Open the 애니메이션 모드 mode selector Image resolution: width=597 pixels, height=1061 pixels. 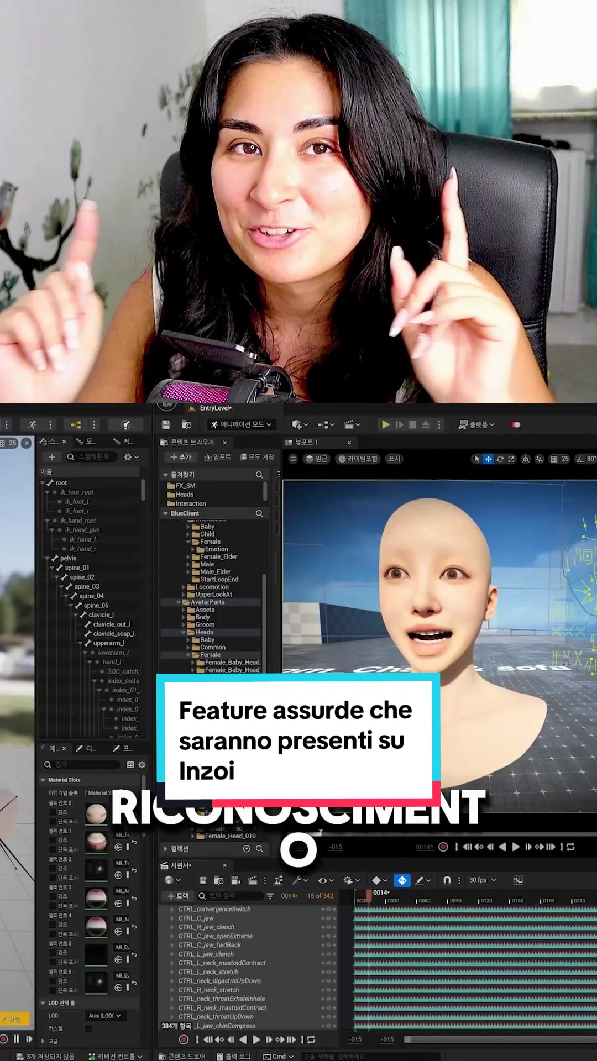(242, 424)
